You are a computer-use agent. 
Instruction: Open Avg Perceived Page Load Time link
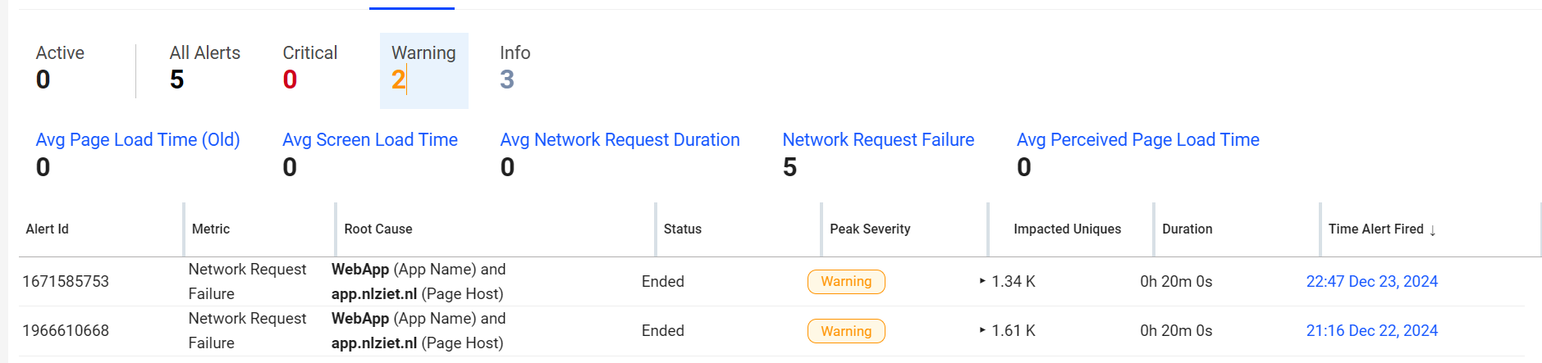coord(1137,140)
